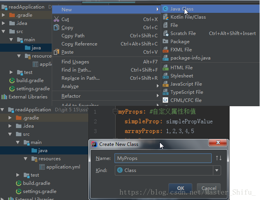Open the Analyze submenu

click(107, 86)
